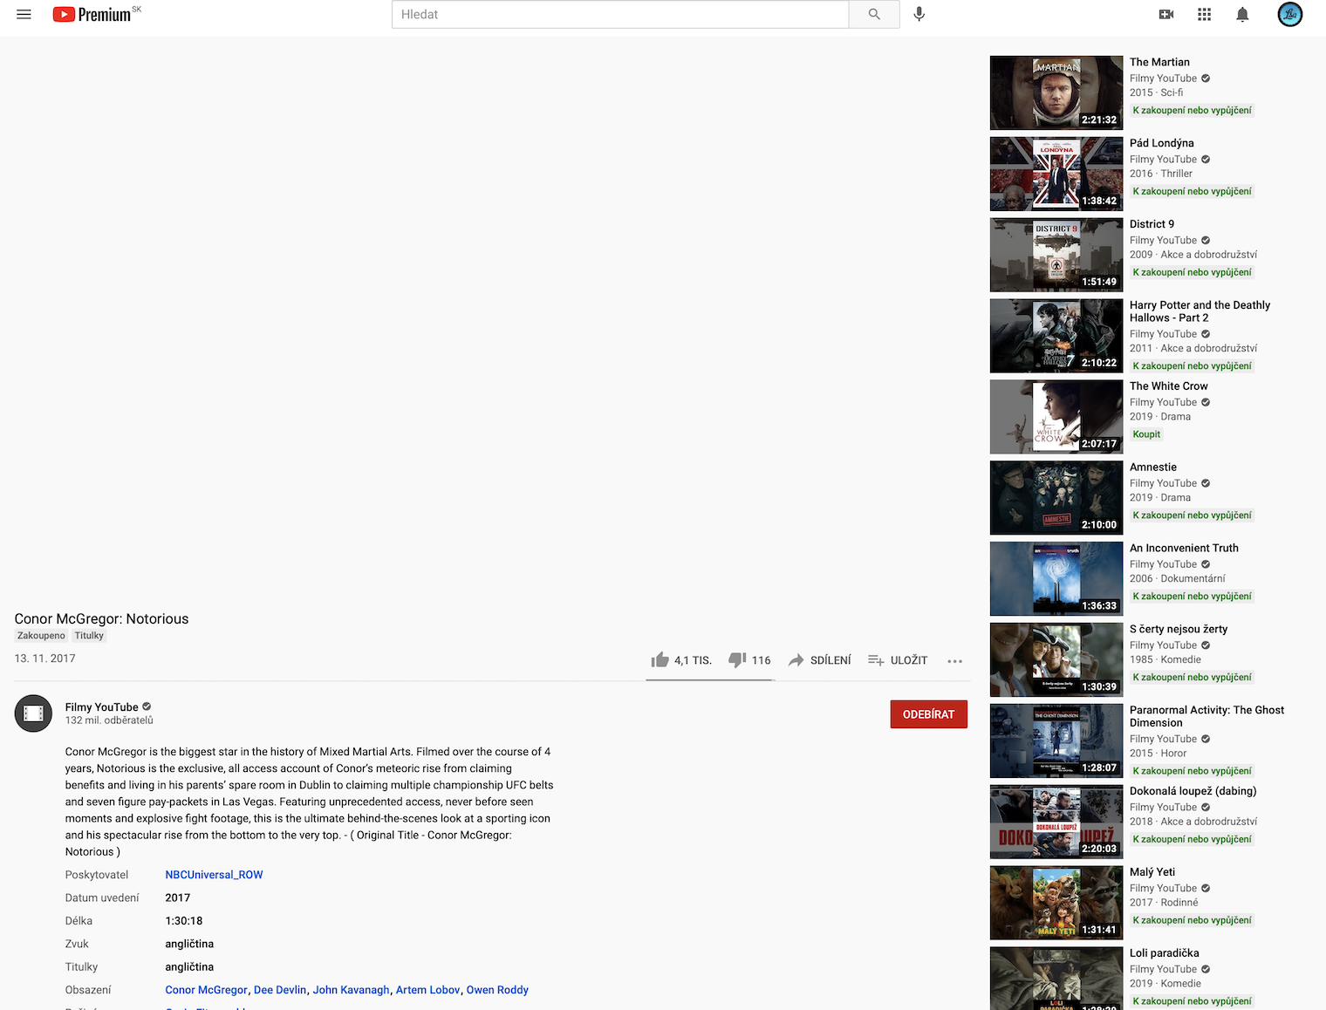Open the Filmy YouTube channel name

click(x=102, y=707)
